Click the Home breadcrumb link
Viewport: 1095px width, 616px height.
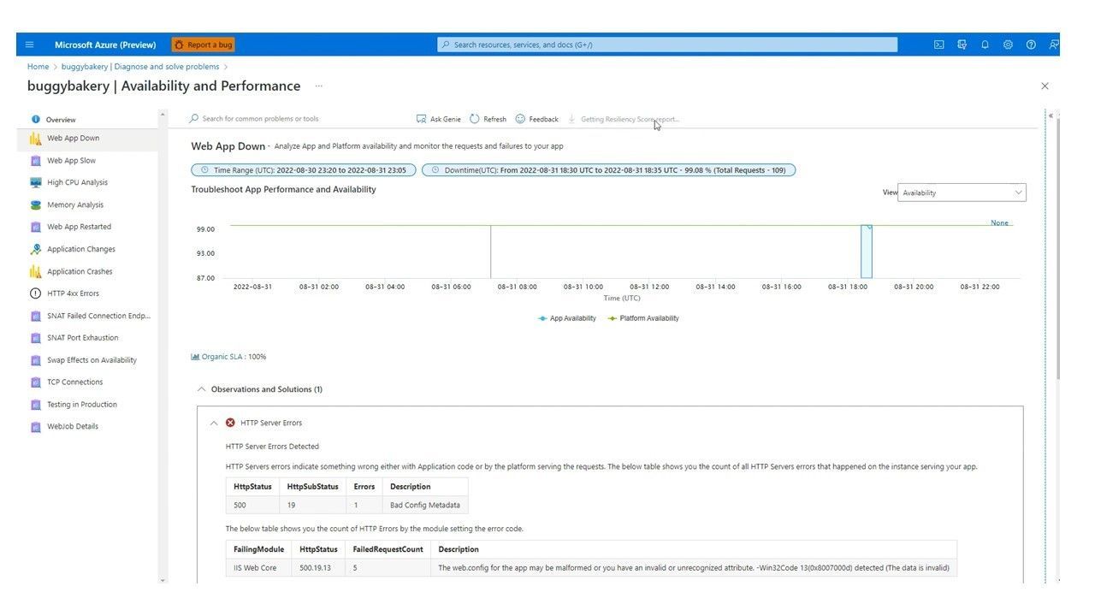coord(38,67)
